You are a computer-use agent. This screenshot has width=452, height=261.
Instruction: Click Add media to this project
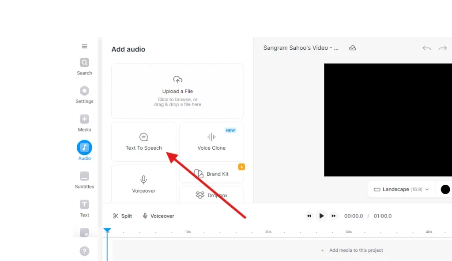pos(352,250)
